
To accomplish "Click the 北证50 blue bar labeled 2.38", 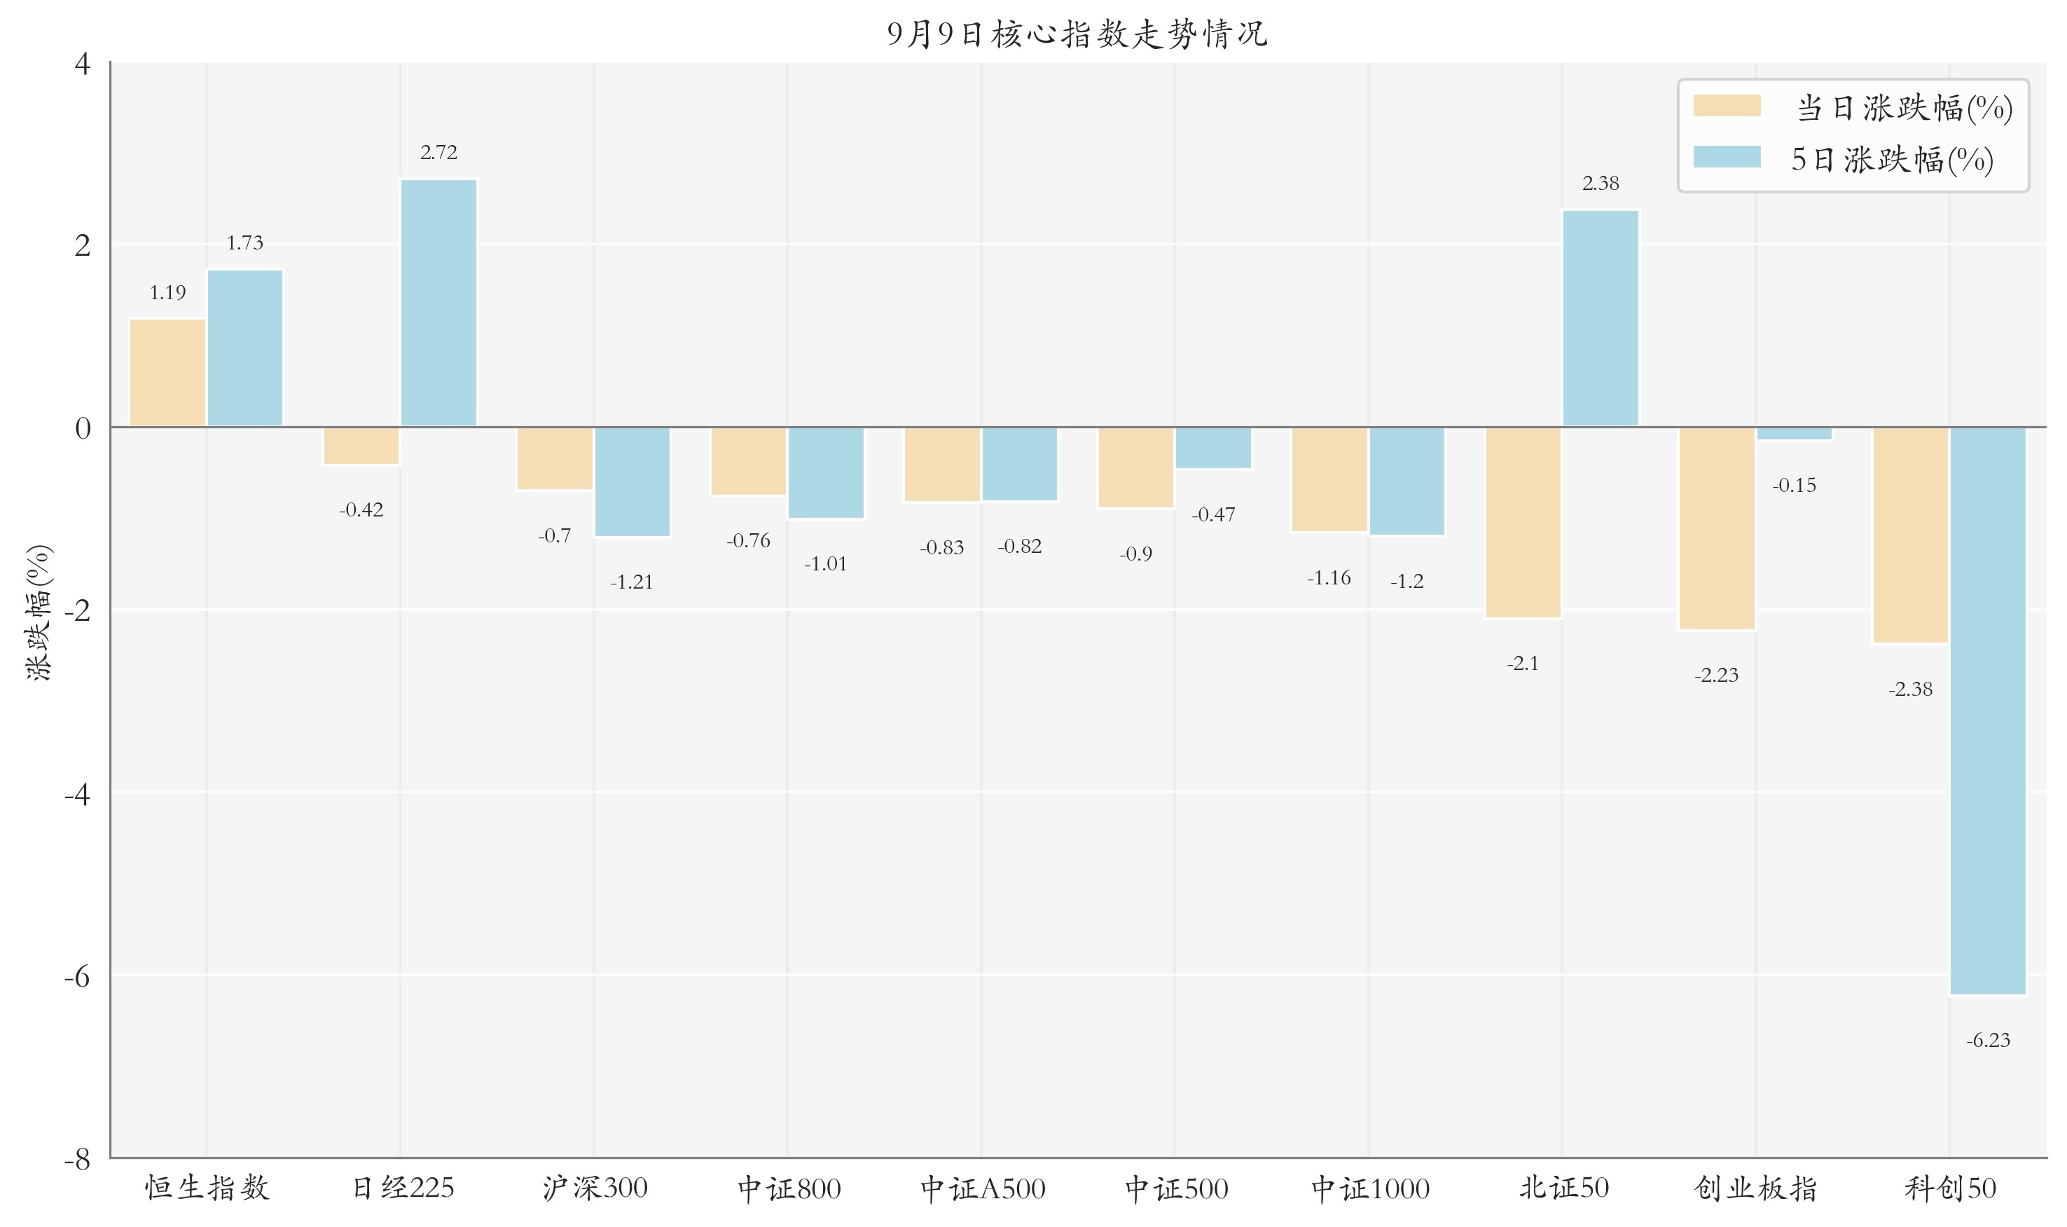I will click(1600, 318).
